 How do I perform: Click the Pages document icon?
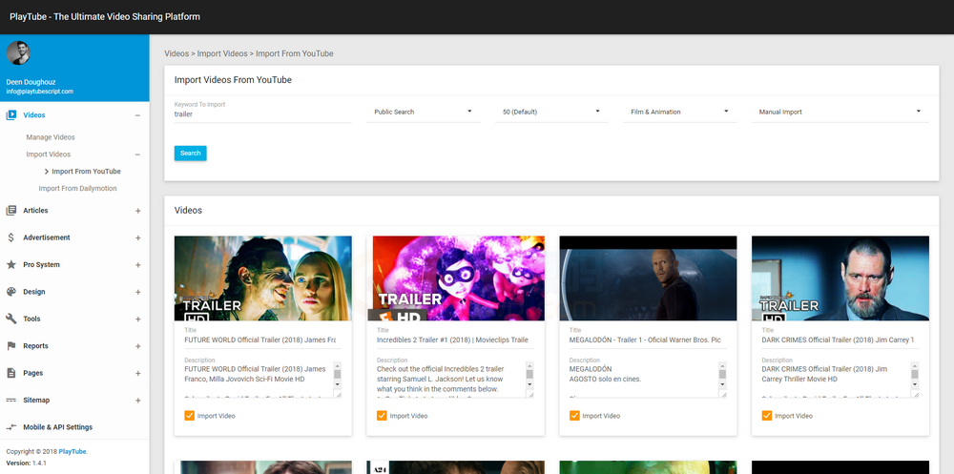[x=10, y=373]
